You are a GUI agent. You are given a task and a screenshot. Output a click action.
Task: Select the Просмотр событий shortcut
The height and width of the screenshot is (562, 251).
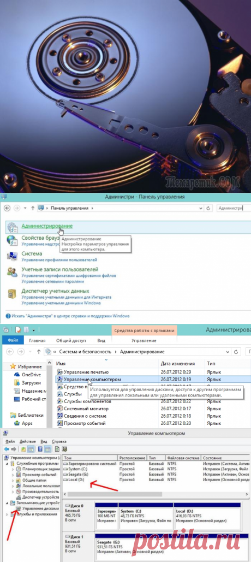(x=85, y=423)
